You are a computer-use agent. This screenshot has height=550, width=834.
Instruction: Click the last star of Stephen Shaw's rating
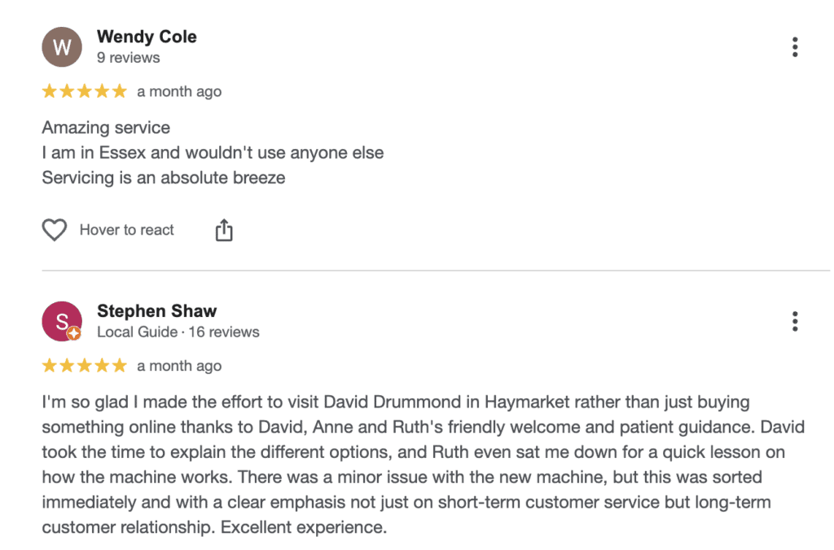click(120, 366)
